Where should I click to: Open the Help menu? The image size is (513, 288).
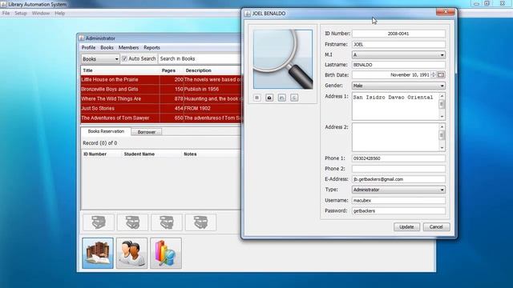[60, 14]
